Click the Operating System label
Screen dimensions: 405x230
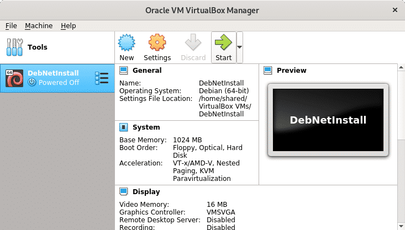[x=150, y=91]
